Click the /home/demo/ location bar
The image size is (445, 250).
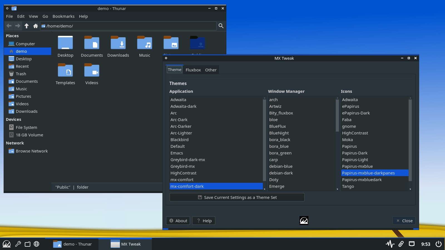(x=128, y=26)
